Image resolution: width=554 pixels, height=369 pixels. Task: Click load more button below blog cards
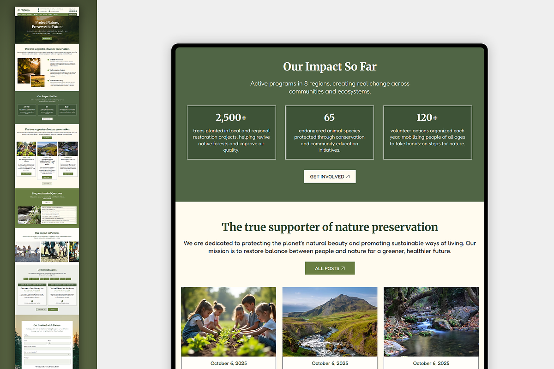click(x=47, y=184)
